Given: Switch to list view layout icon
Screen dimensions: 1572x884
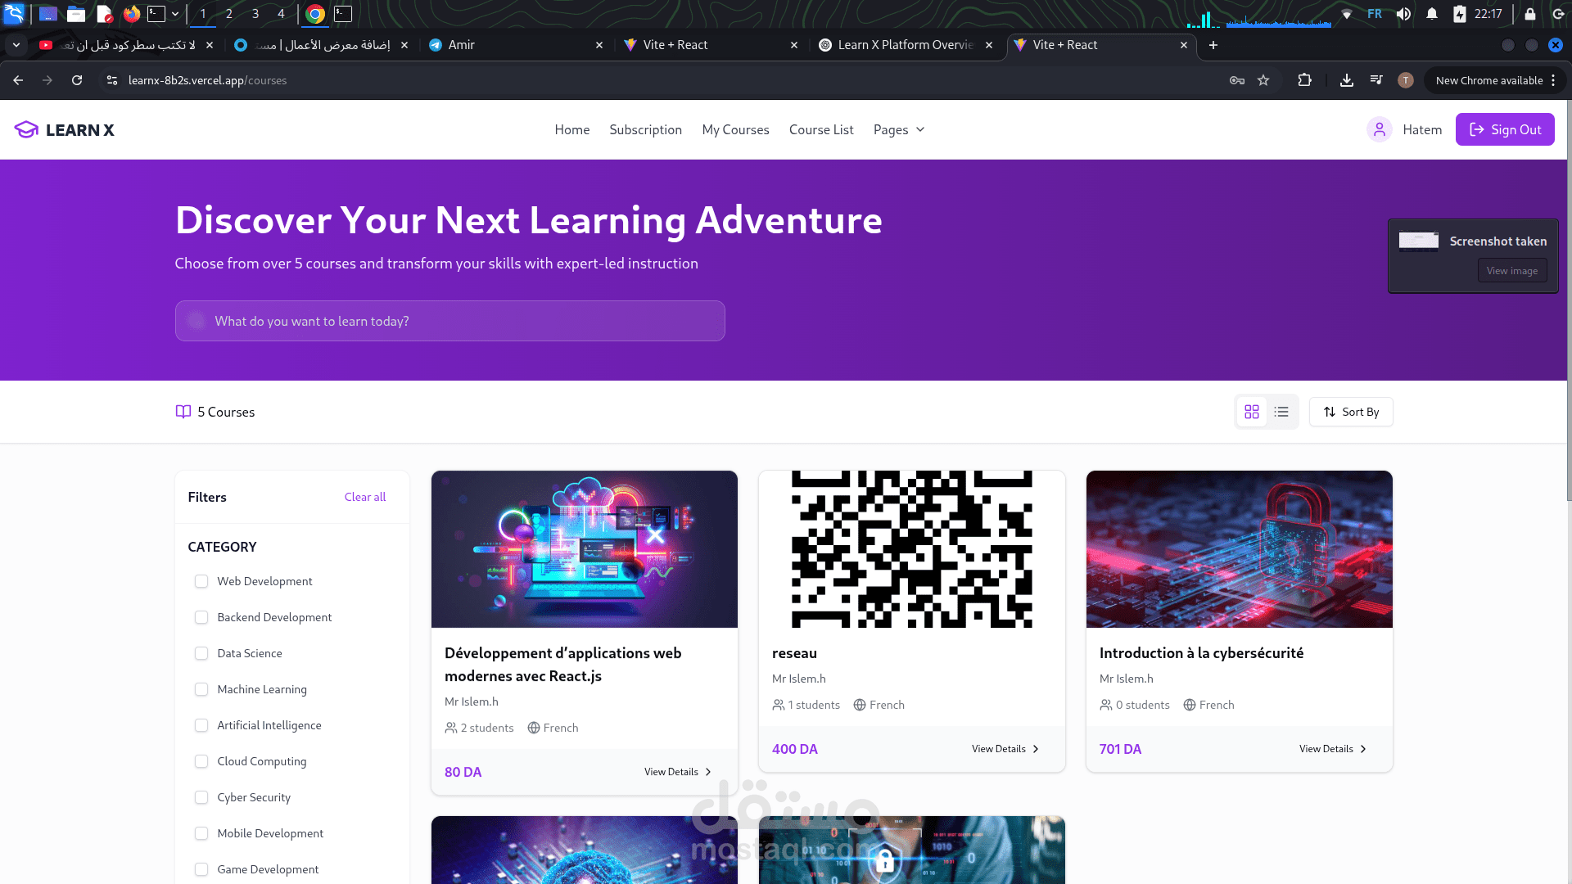Looking at the screenshot, I should pyautogui.click(x=1281, y=412).
